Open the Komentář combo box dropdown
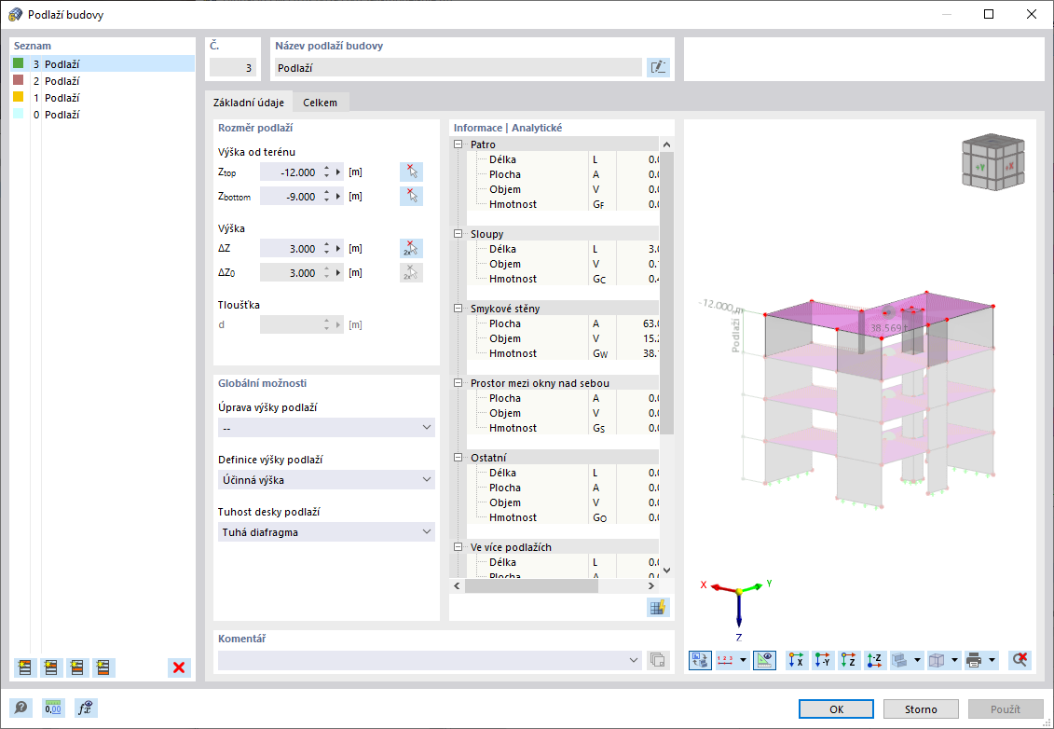Viewport: 1054px width, 729px height. point(633,660)
